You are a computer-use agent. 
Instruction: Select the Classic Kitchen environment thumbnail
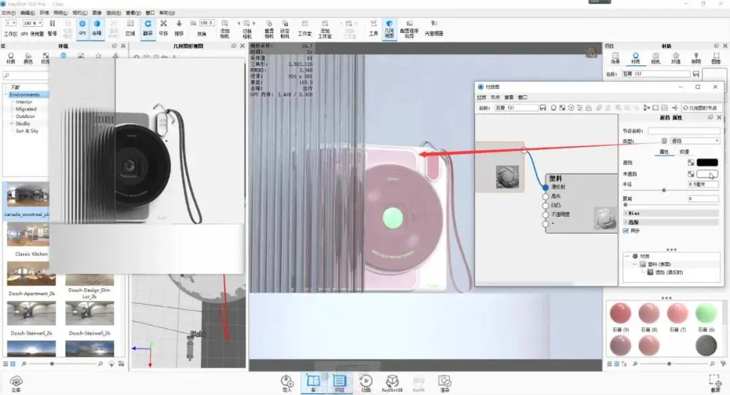coord(28,235)
